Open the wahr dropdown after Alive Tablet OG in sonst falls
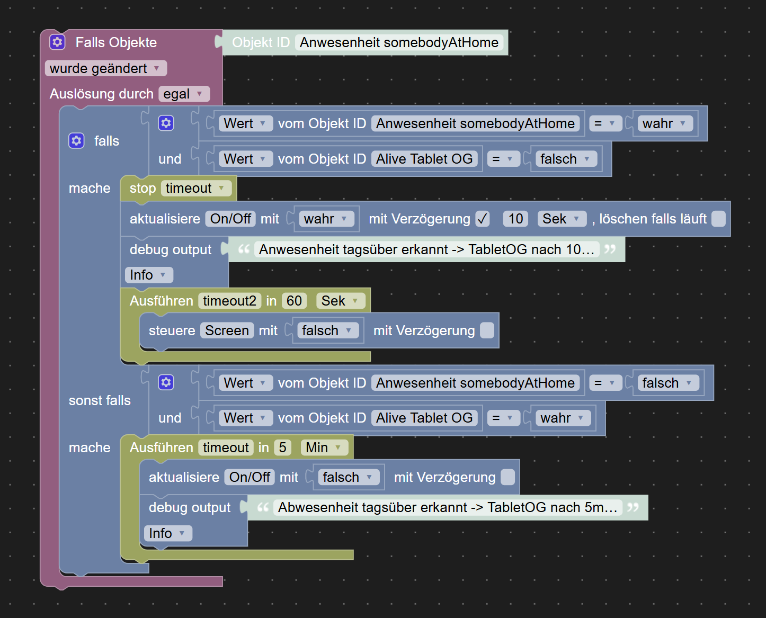Image resolution: width=766 pixels, height=618 pixels. [x=563, y=418]
